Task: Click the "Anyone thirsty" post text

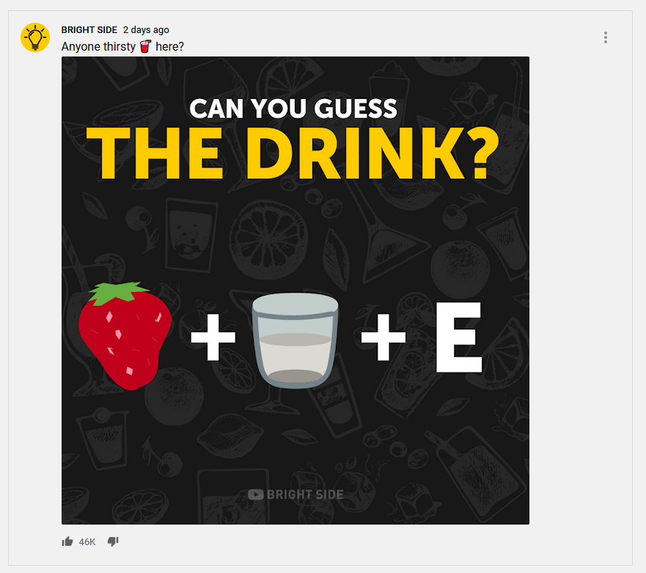Action: 98,46
